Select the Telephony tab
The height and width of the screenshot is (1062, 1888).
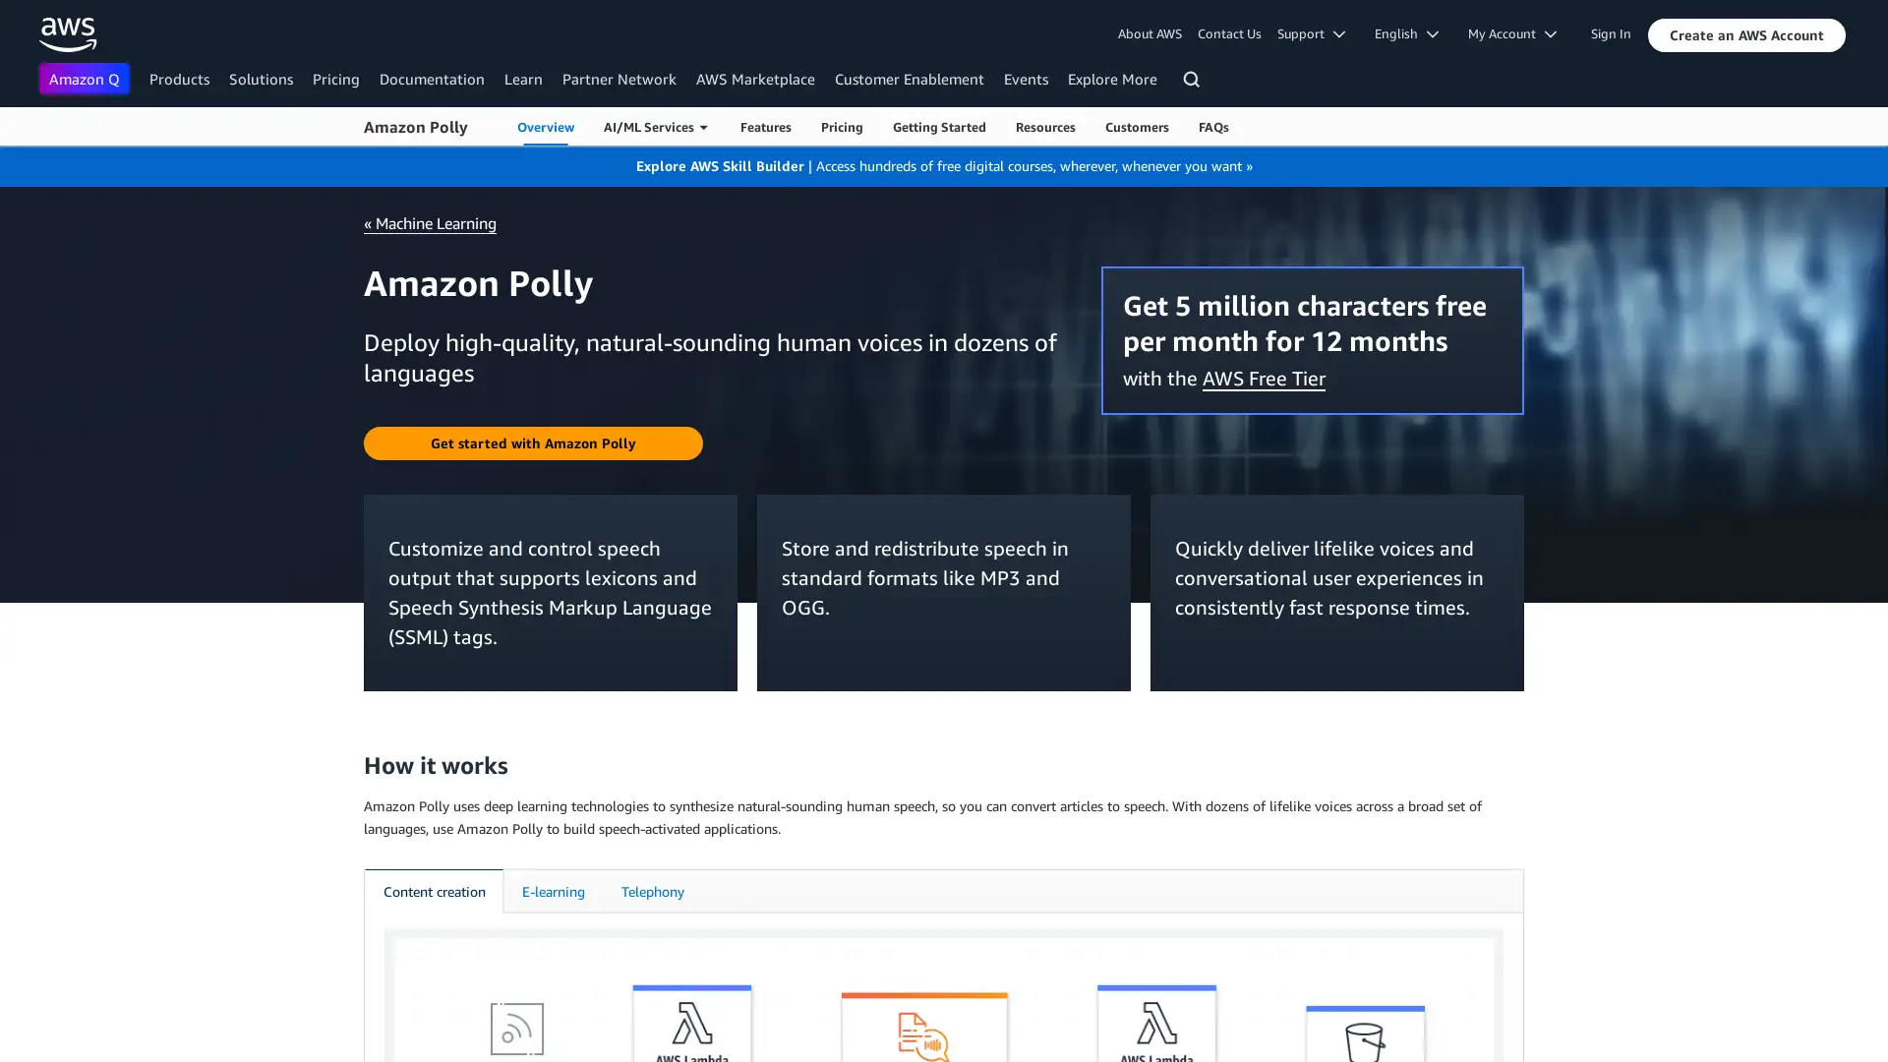pyautogui.click(x=652, y=891)
